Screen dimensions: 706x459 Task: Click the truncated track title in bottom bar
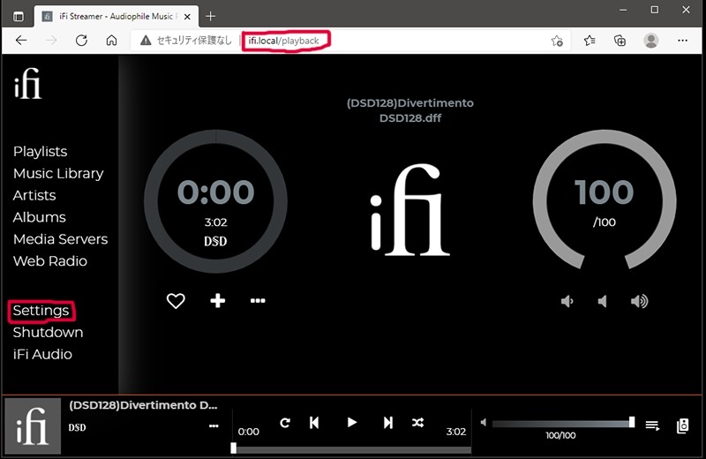[x=143, y=405]
